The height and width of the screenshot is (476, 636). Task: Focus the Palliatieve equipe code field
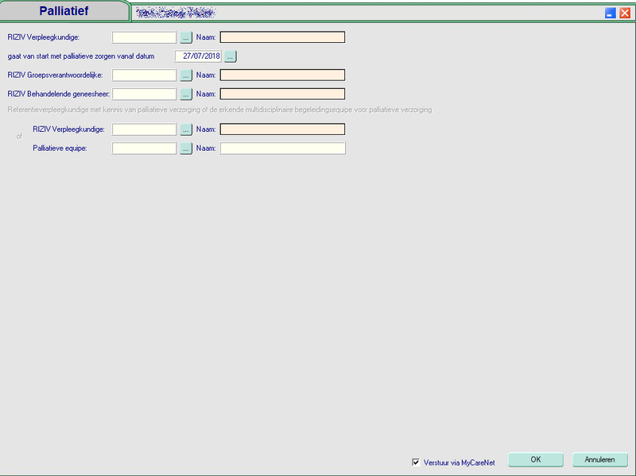point(144,149)
